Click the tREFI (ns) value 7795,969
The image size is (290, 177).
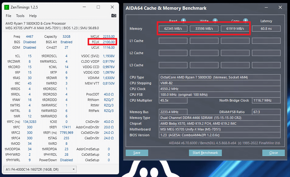pyautogui.click(x=66, y=133)
